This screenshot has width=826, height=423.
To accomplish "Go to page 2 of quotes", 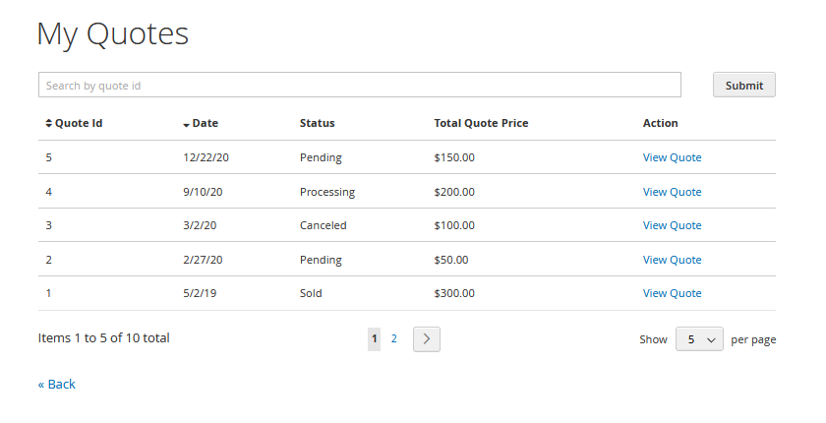I will pos(394,338).
